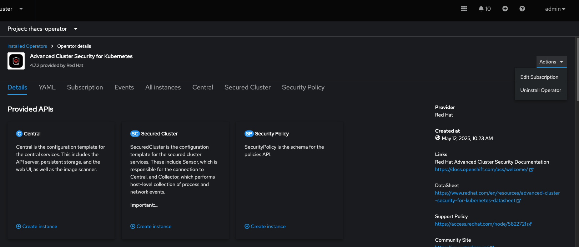Go back to Installed Operators breadcrumb
This screenshot has width=579, height=247.
(27, 46)
